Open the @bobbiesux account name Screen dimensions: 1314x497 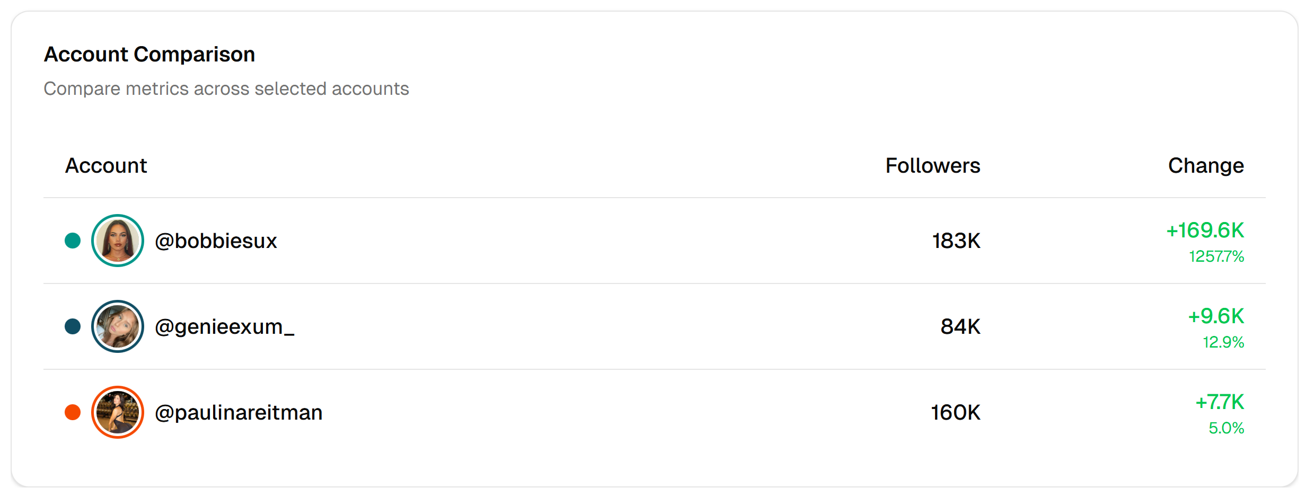216,241
